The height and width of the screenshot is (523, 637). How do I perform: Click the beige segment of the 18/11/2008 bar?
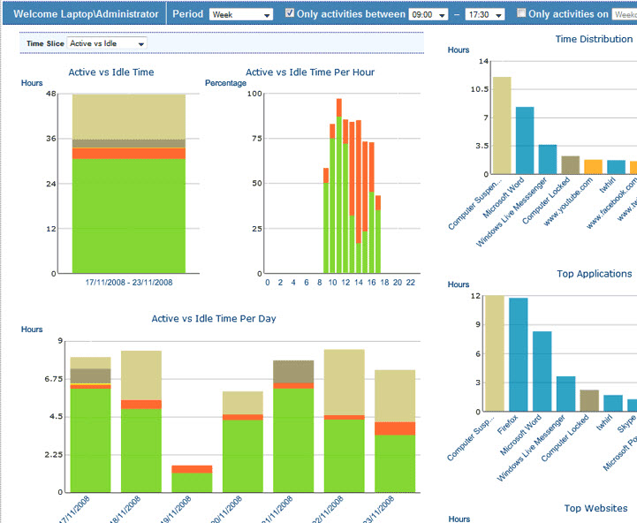click(141, 375)
